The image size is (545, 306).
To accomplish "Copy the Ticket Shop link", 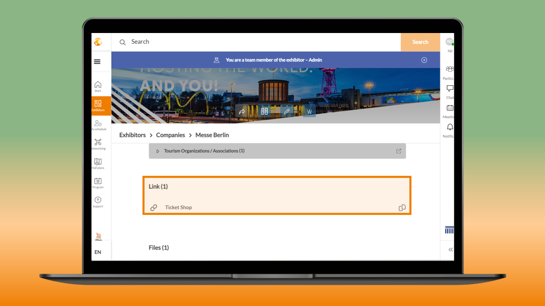I will click(x=402, y=208).
